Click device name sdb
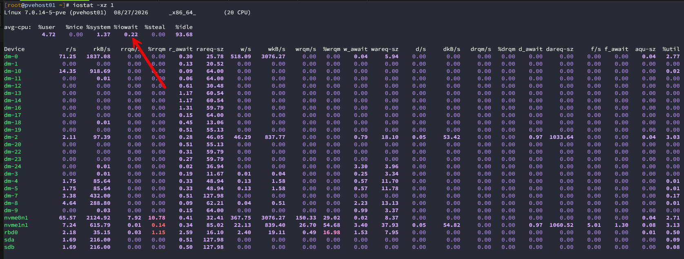The width and height of the screenshot is (684, 259). (9, 247)
